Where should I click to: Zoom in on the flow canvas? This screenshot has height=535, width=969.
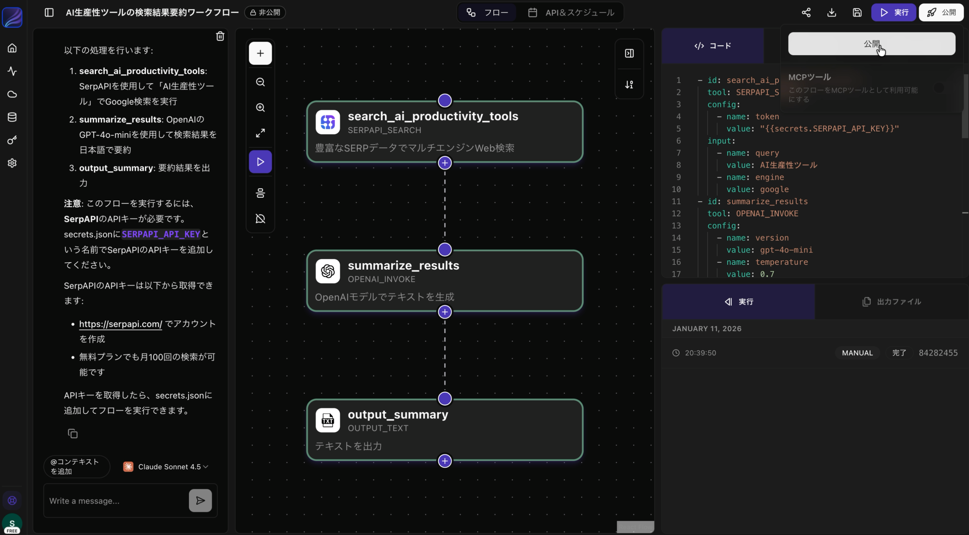point(260,108)
